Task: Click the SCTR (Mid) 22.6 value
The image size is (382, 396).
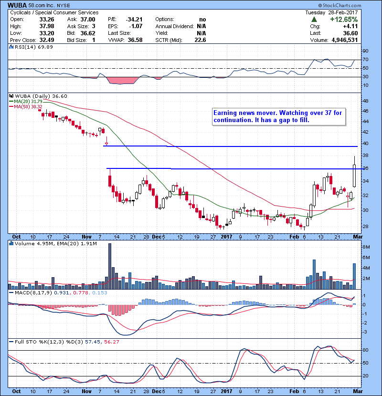Action: [200, 40]
